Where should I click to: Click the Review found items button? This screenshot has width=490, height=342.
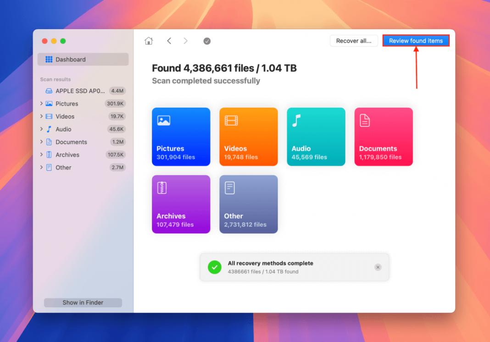tap(416, 40)
